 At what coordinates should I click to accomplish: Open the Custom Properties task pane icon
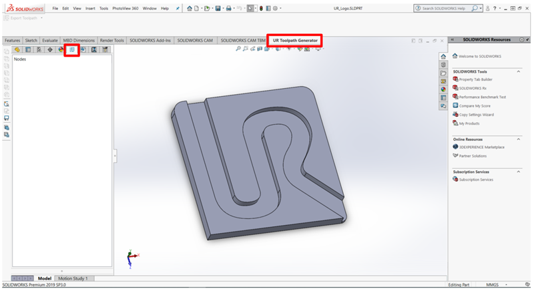coord(443,97)
